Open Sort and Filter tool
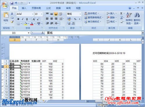145x107 pixels. (129, 18)
